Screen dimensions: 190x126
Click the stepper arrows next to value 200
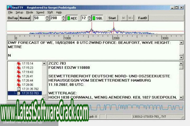tap(63, 18)
